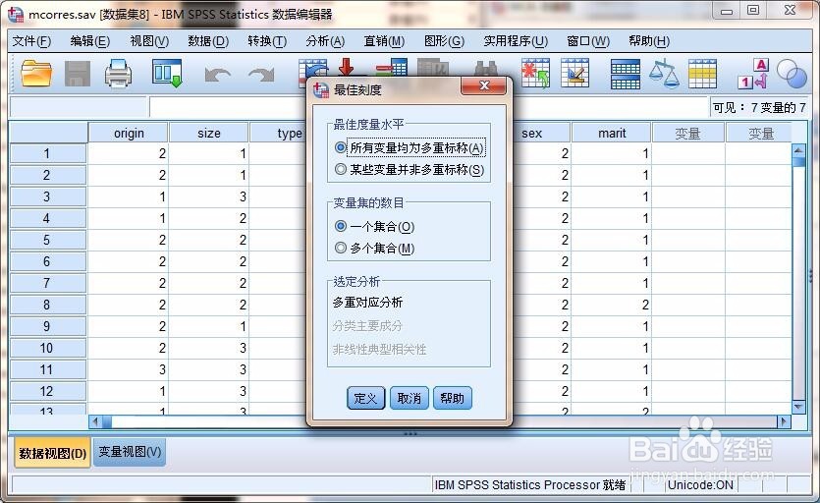
Task: Open data document folder icon
Action: (36, 74)
